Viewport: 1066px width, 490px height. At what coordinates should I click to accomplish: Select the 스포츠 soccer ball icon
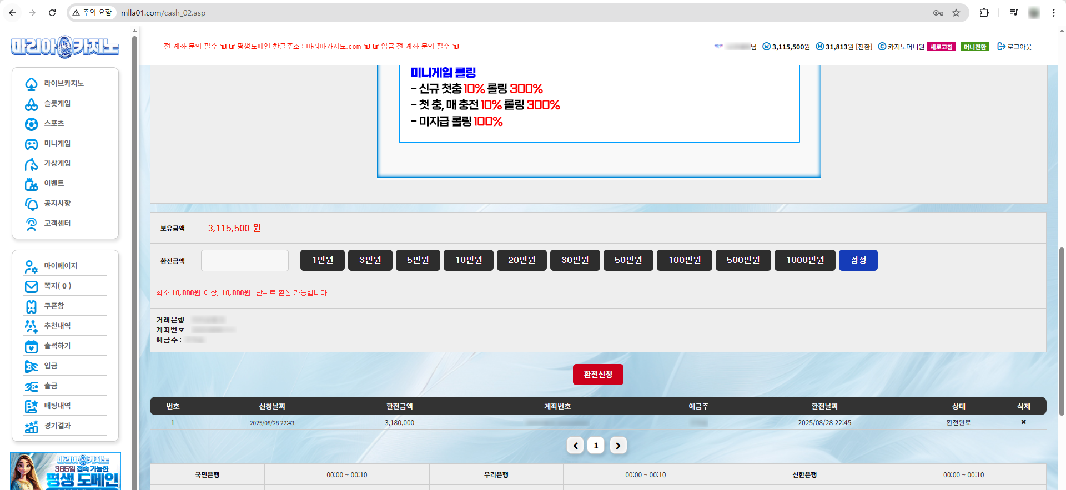(32, 124)
